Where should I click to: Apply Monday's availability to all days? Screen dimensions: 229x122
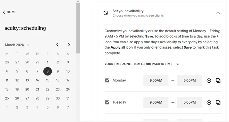[x=218, y=81]
